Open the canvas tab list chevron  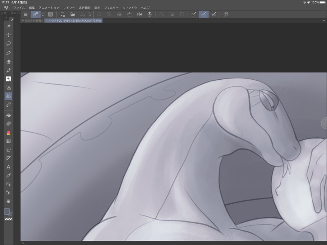coord(323,20)
